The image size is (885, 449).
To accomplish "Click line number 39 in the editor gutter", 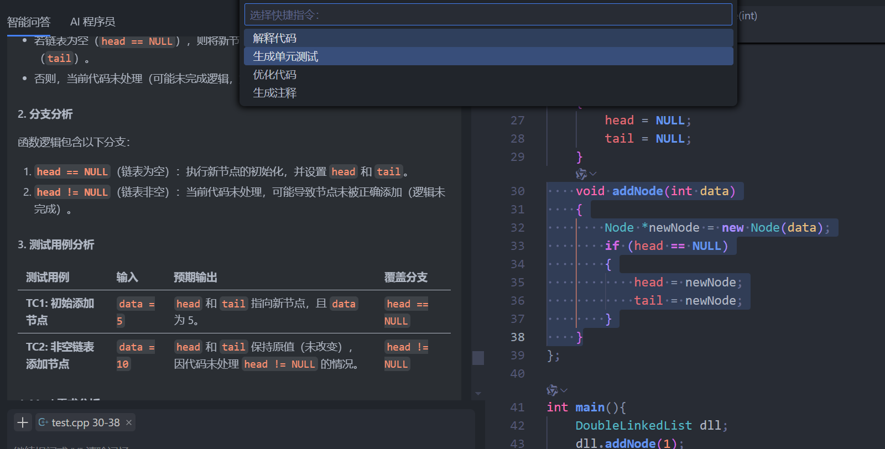I will 517,356.
